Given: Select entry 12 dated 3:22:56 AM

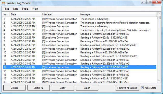Looking at the screenshot, I should pyautogui.click(x=80, y=60).
